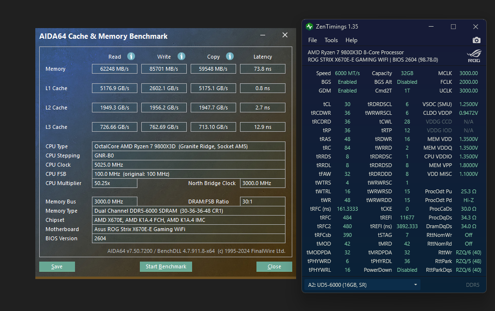Click the Copy info icon in AIDA64
The width and height of the screenshot is (495, 311).
(x=230, y=56)
